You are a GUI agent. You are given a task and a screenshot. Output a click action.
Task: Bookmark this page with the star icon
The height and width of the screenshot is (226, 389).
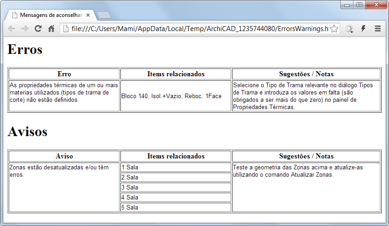tap(334, 29)
